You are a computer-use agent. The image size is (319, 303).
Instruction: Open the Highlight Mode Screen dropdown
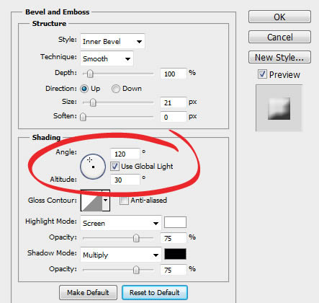click(121, 223)
